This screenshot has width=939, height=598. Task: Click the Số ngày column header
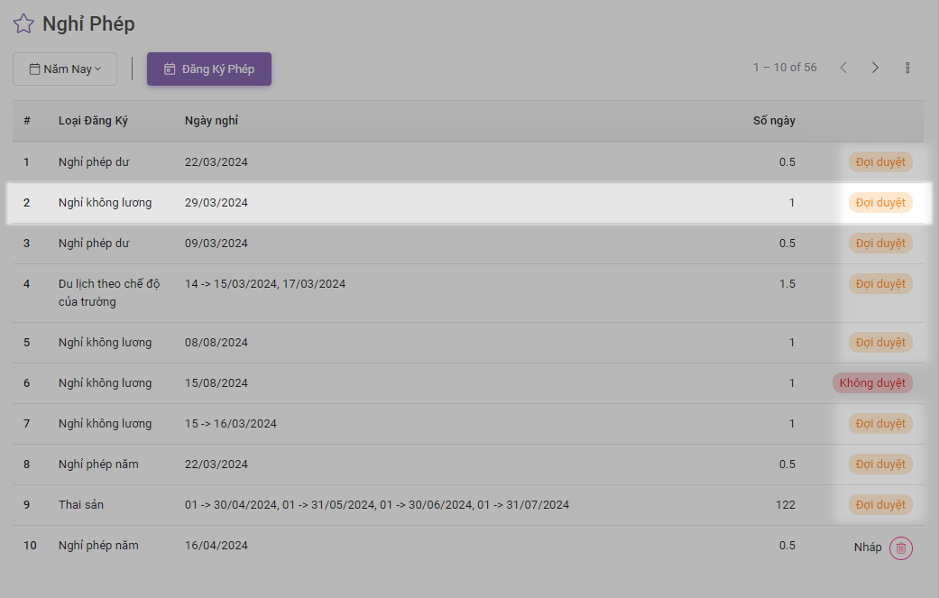[x=774, y=121]
